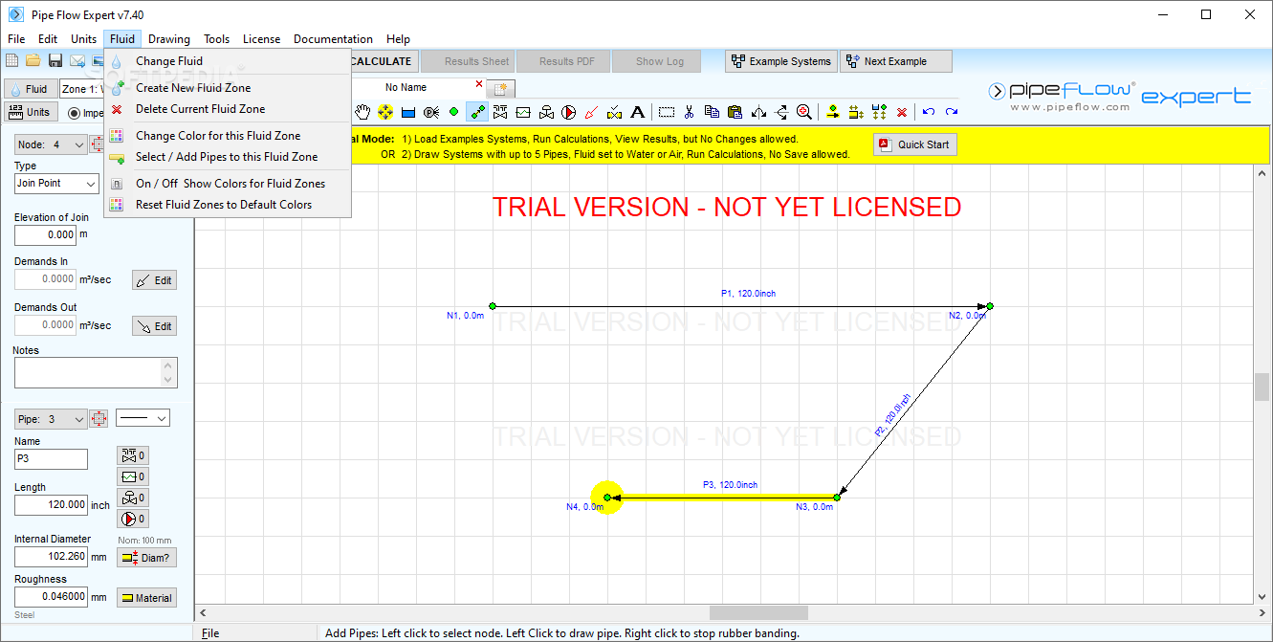Close the No Name tab
This screenshot has width=1273, height=642.
click(x=479, y=84)
